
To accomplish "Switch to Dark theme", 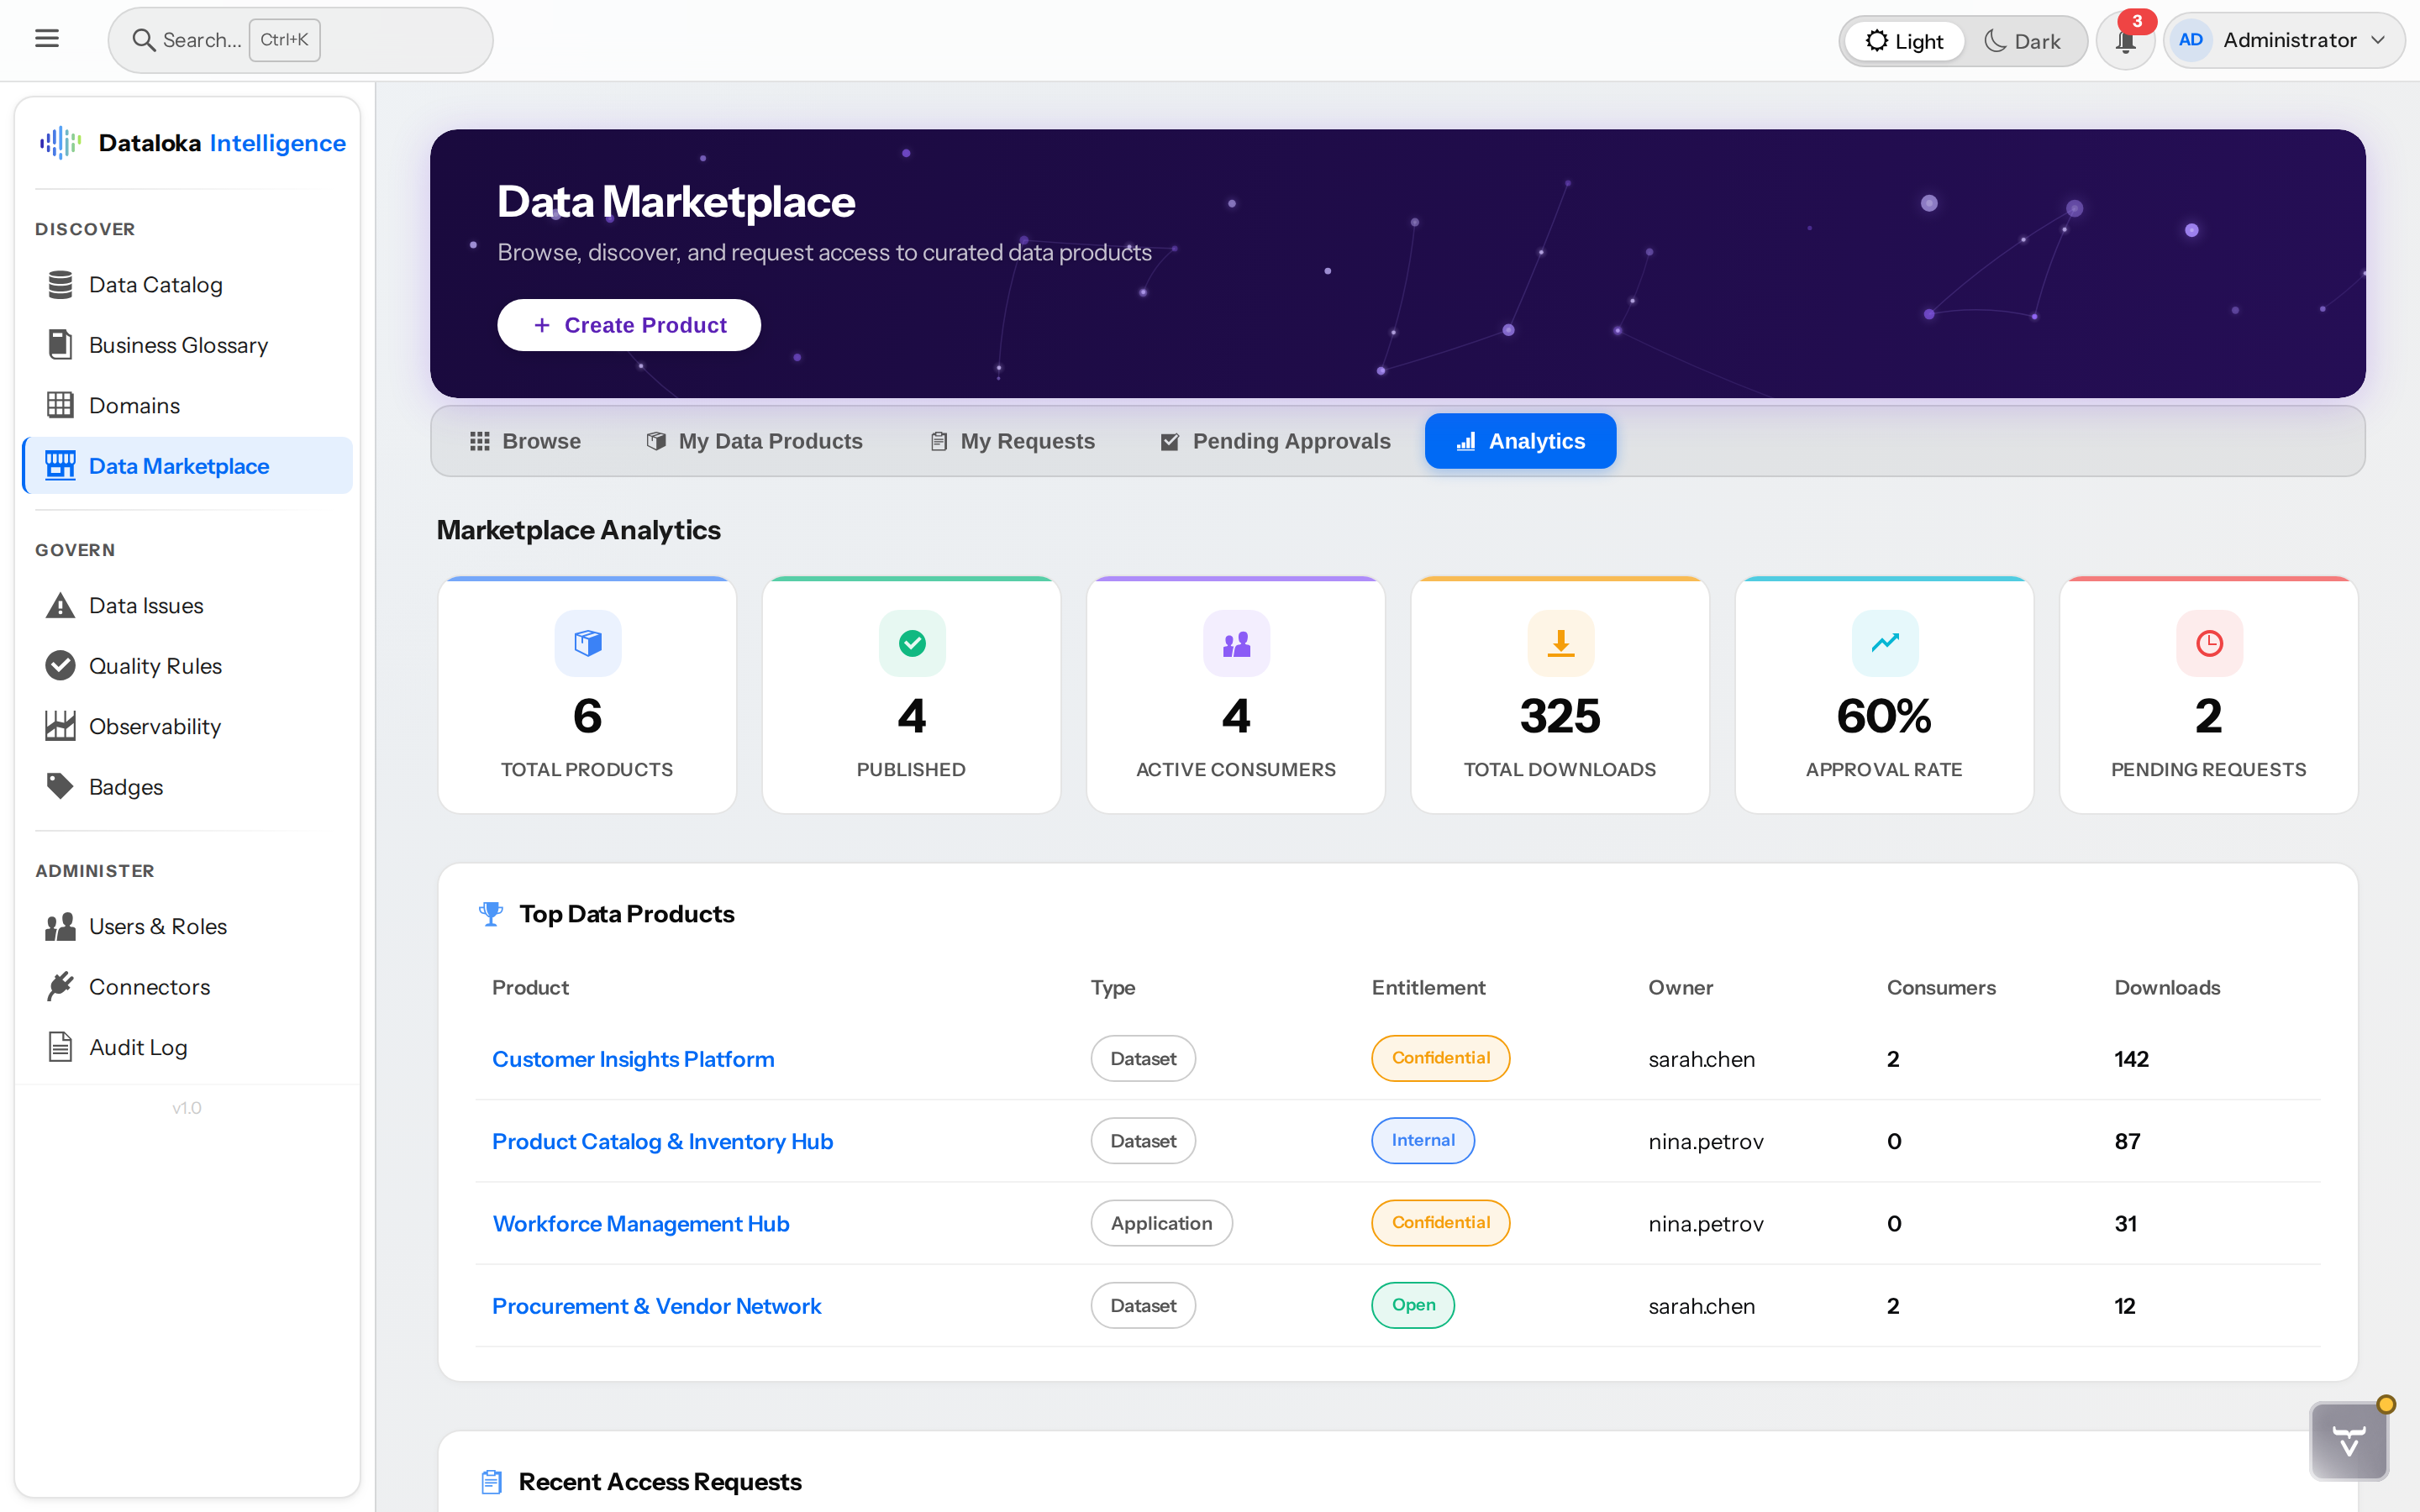I will (2023, 40).
